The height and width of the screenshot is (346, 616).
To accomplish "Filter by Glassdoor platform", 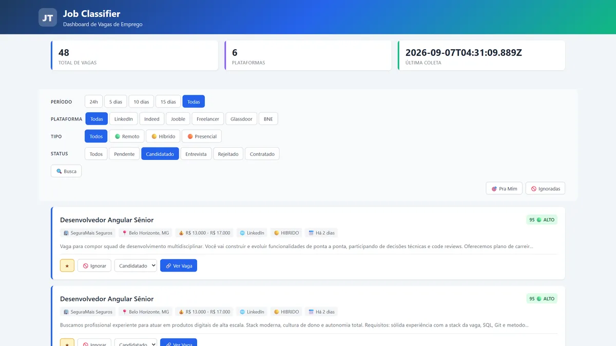I will (241, 119).
